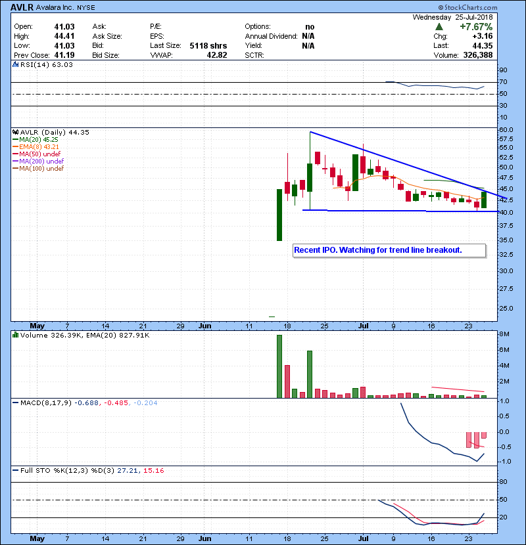
Task: Click the RSI(14) 63.03 label
Action: click(47, 64)
